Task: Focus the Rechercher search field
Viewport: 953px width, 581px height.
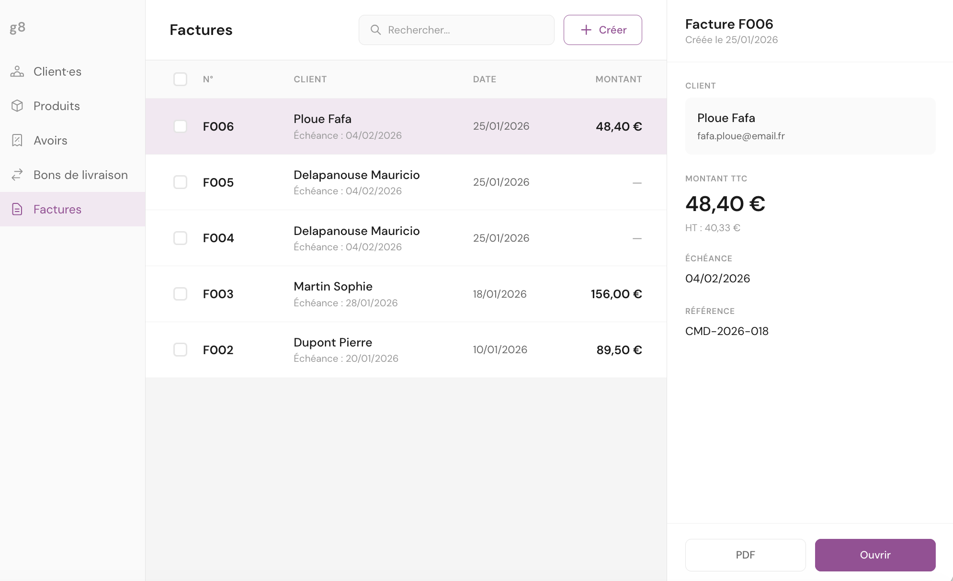Action: [x=465, y=30]
